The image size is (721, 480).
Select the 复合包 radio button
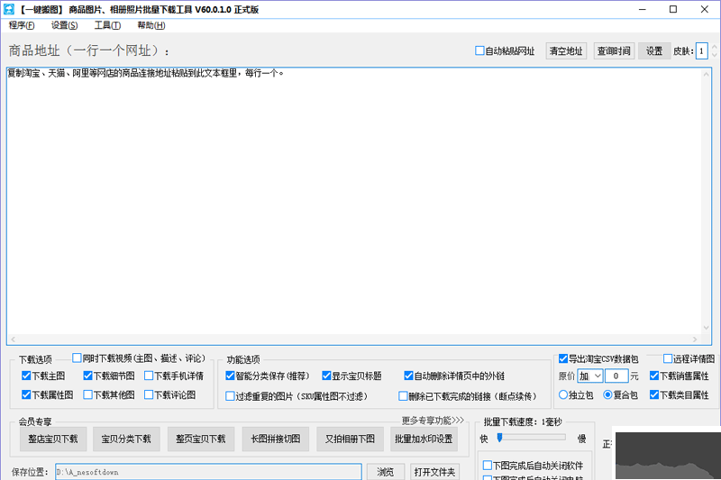point(607,394)
